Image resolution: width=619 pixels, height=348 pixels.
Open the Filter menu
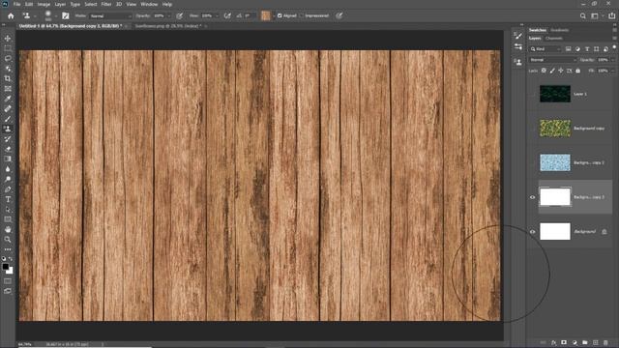click(105, 4)
